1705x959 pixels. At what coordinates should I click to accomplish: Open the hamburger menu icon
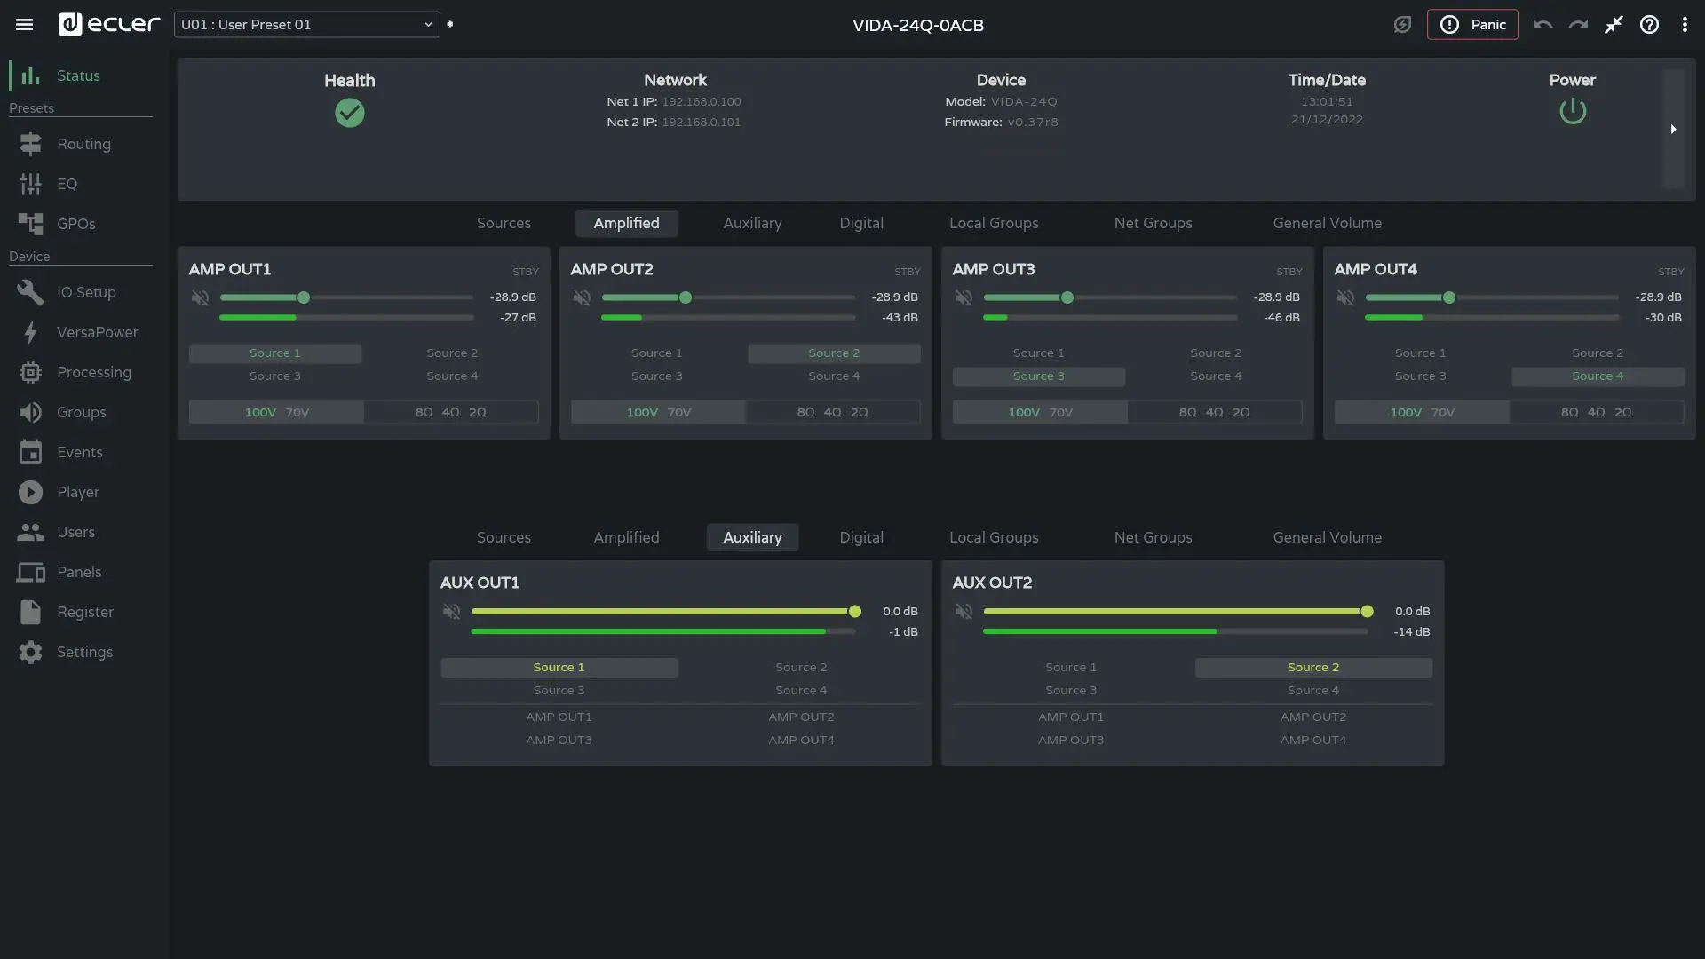(x=24, y=25)
